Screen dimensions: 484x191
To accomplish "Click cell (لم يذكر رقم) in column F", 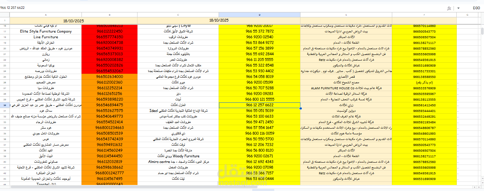I will pyautogui.click(x=424, y=82).
